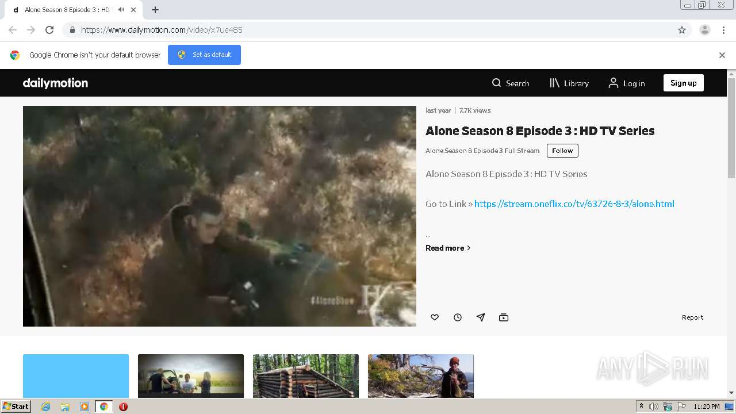Open media player taskbar icon
This screenshot has height=414, width=736.
[85, 407]
